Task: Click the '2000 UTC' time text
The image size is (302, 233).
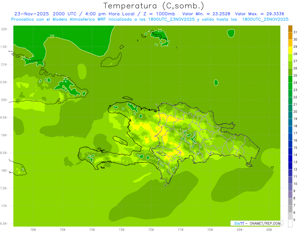Action: [x=65, y=14]
